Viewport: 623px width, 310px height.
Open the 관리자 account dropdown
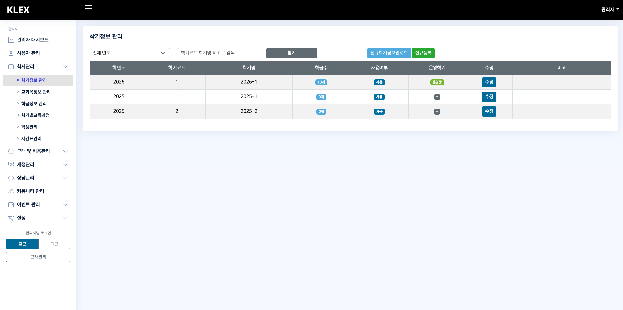pyautogui.click(x=610, y=10)
